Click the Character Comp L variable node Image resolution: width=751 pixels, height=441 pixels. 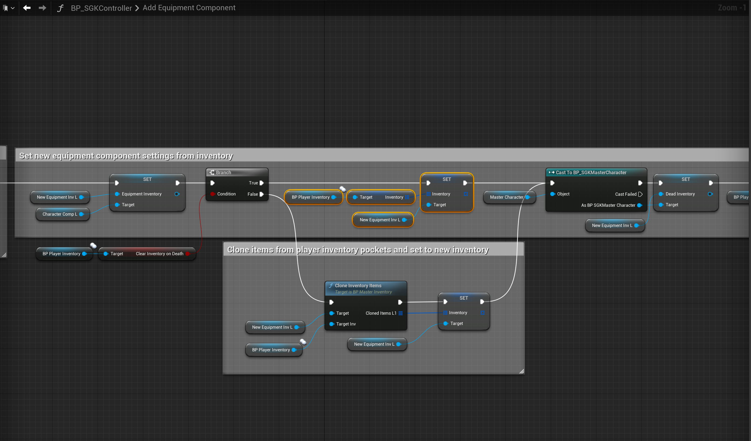tap(60, 214)
